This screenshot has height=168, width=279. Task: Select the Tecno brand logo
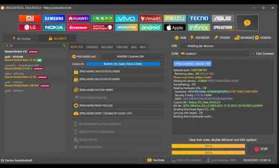click(x=199, y=19)
